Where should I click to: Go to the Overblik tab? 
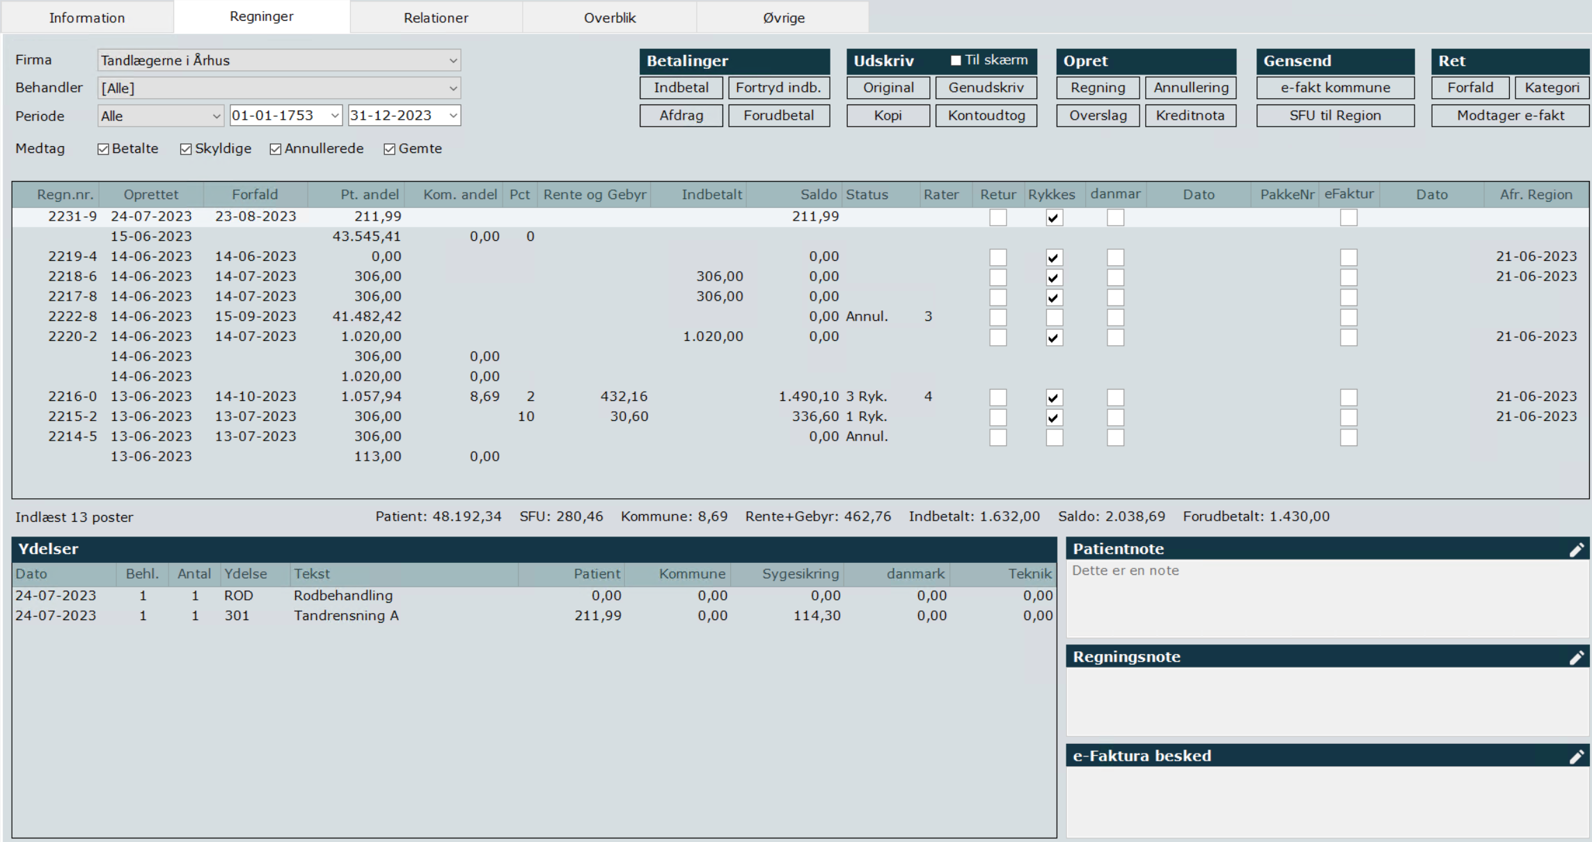click(x=610, y=17)
